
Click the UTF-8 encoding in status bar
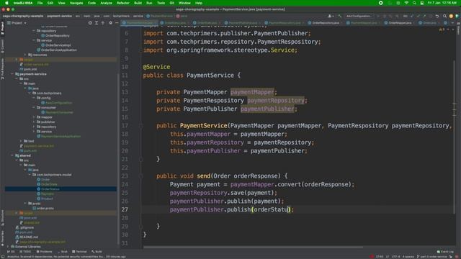pos(395,257)
